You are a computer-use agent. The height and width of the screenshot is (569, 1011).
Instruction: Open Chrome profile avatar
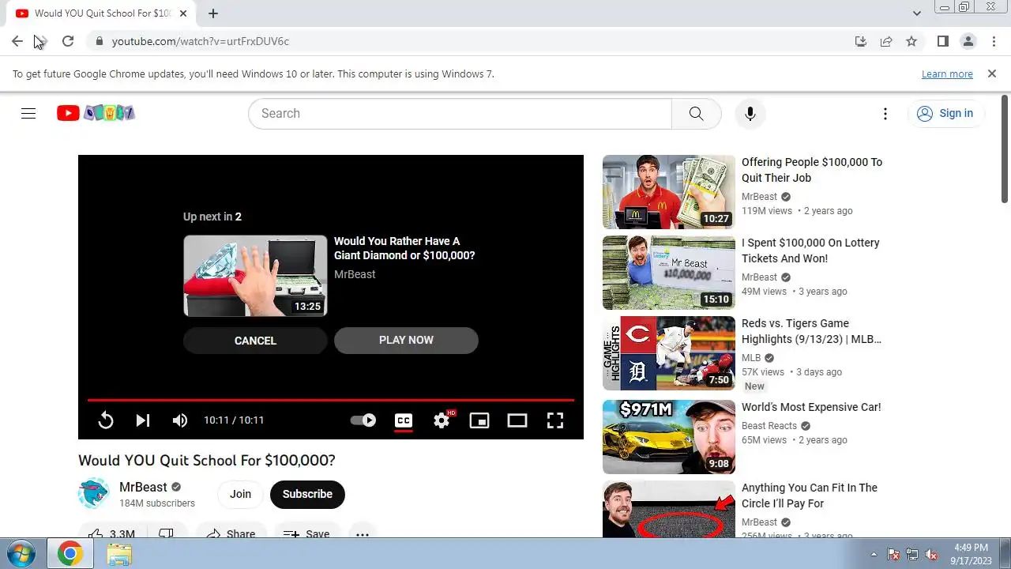click(x=968, y=41)
